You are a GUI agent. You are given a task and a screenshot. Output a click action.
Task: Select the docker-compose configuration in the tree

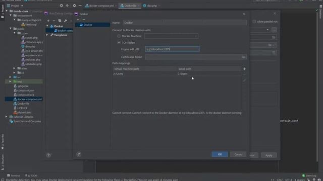63,31
